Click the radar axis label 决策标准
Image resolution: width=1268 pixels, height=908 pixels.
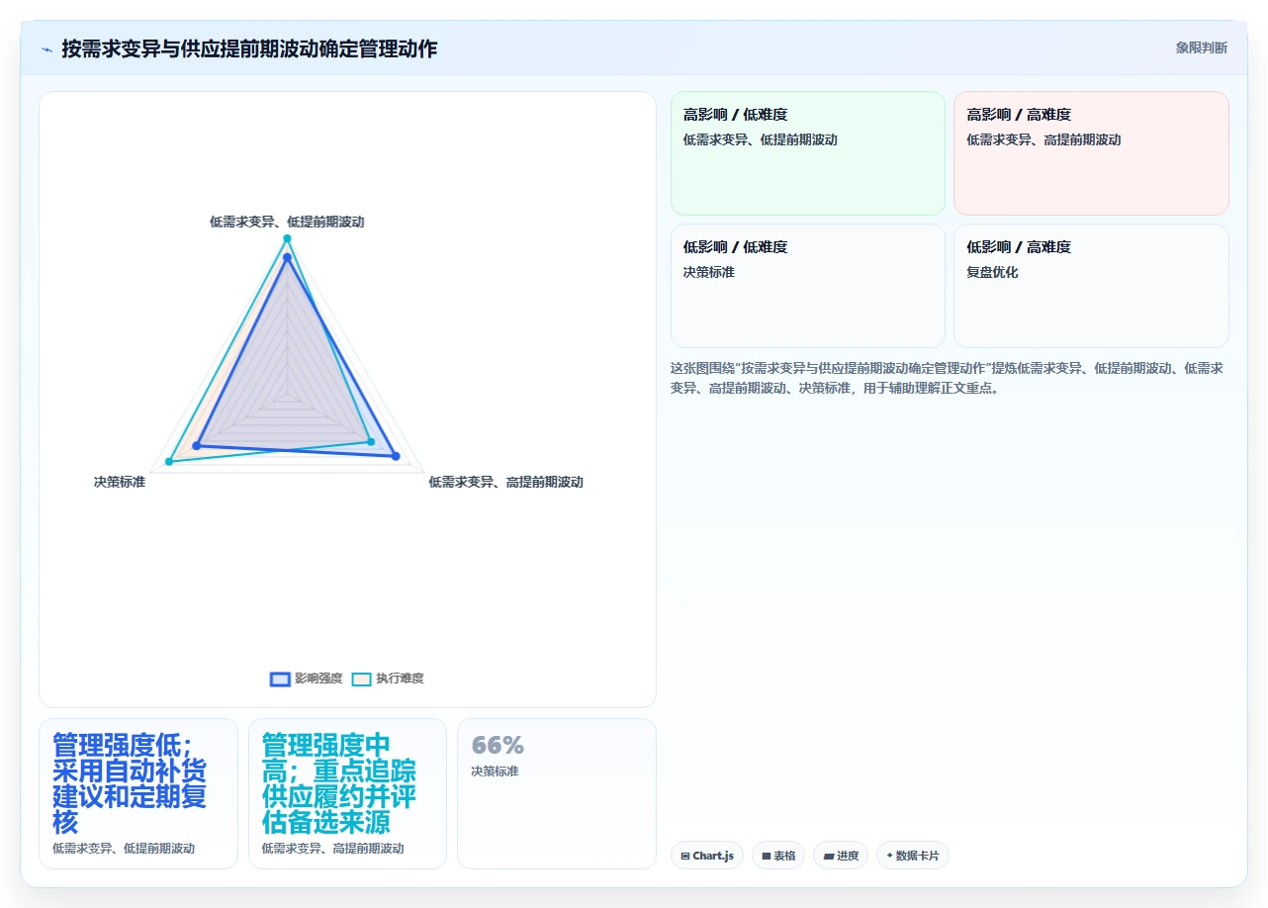[120, 482]
